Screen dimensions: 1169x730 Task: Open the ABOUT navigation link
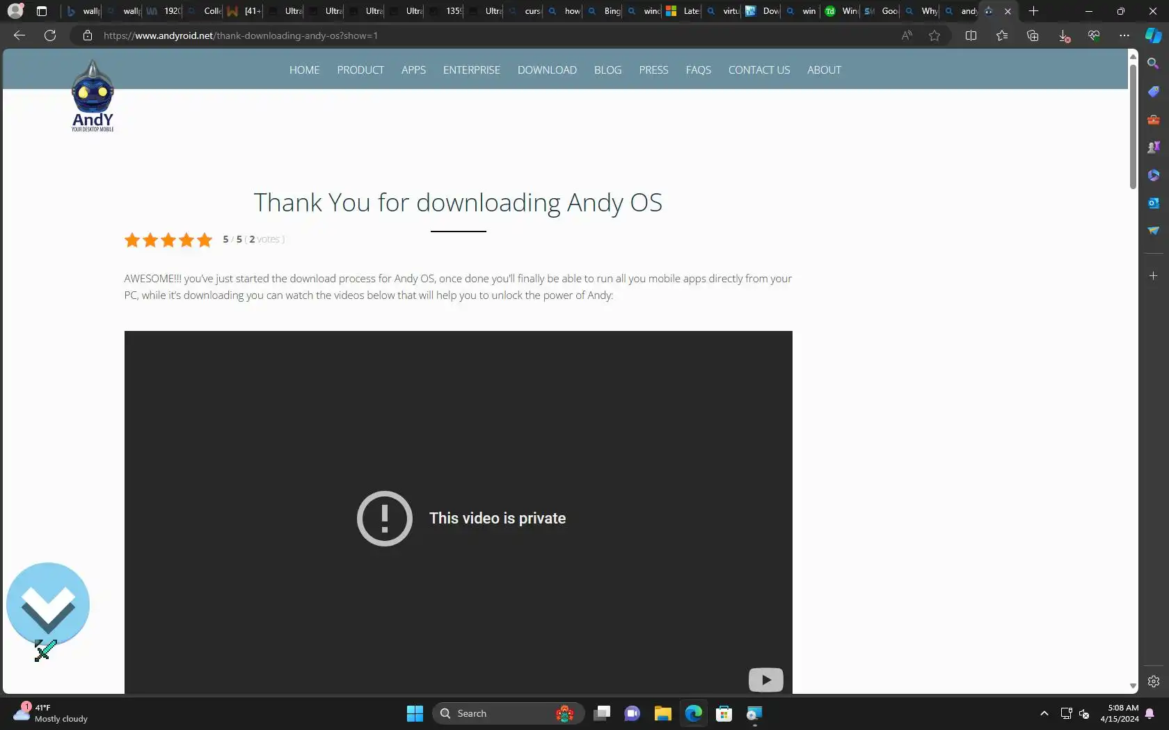[x=825, y=70]
